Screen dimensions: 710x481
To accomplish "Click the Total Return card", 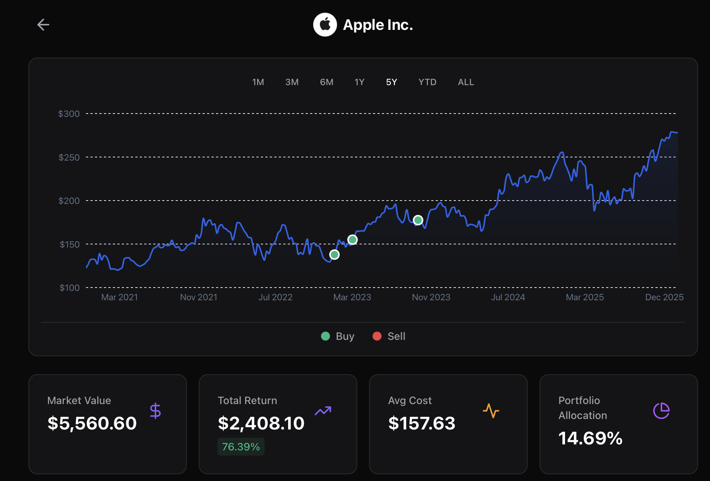I will [278, 424].
